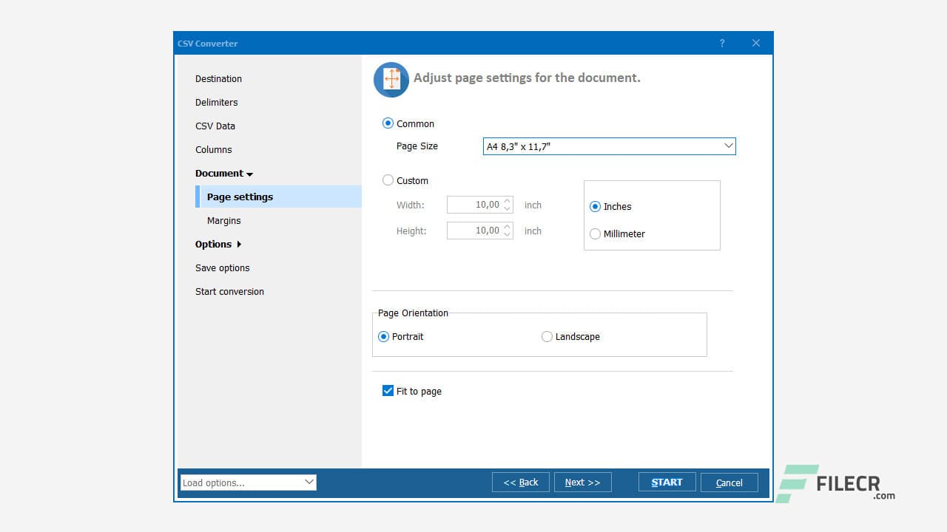Open the Columns settings page
The width and height of the screenshot is (947, 532).
point(213,150)
